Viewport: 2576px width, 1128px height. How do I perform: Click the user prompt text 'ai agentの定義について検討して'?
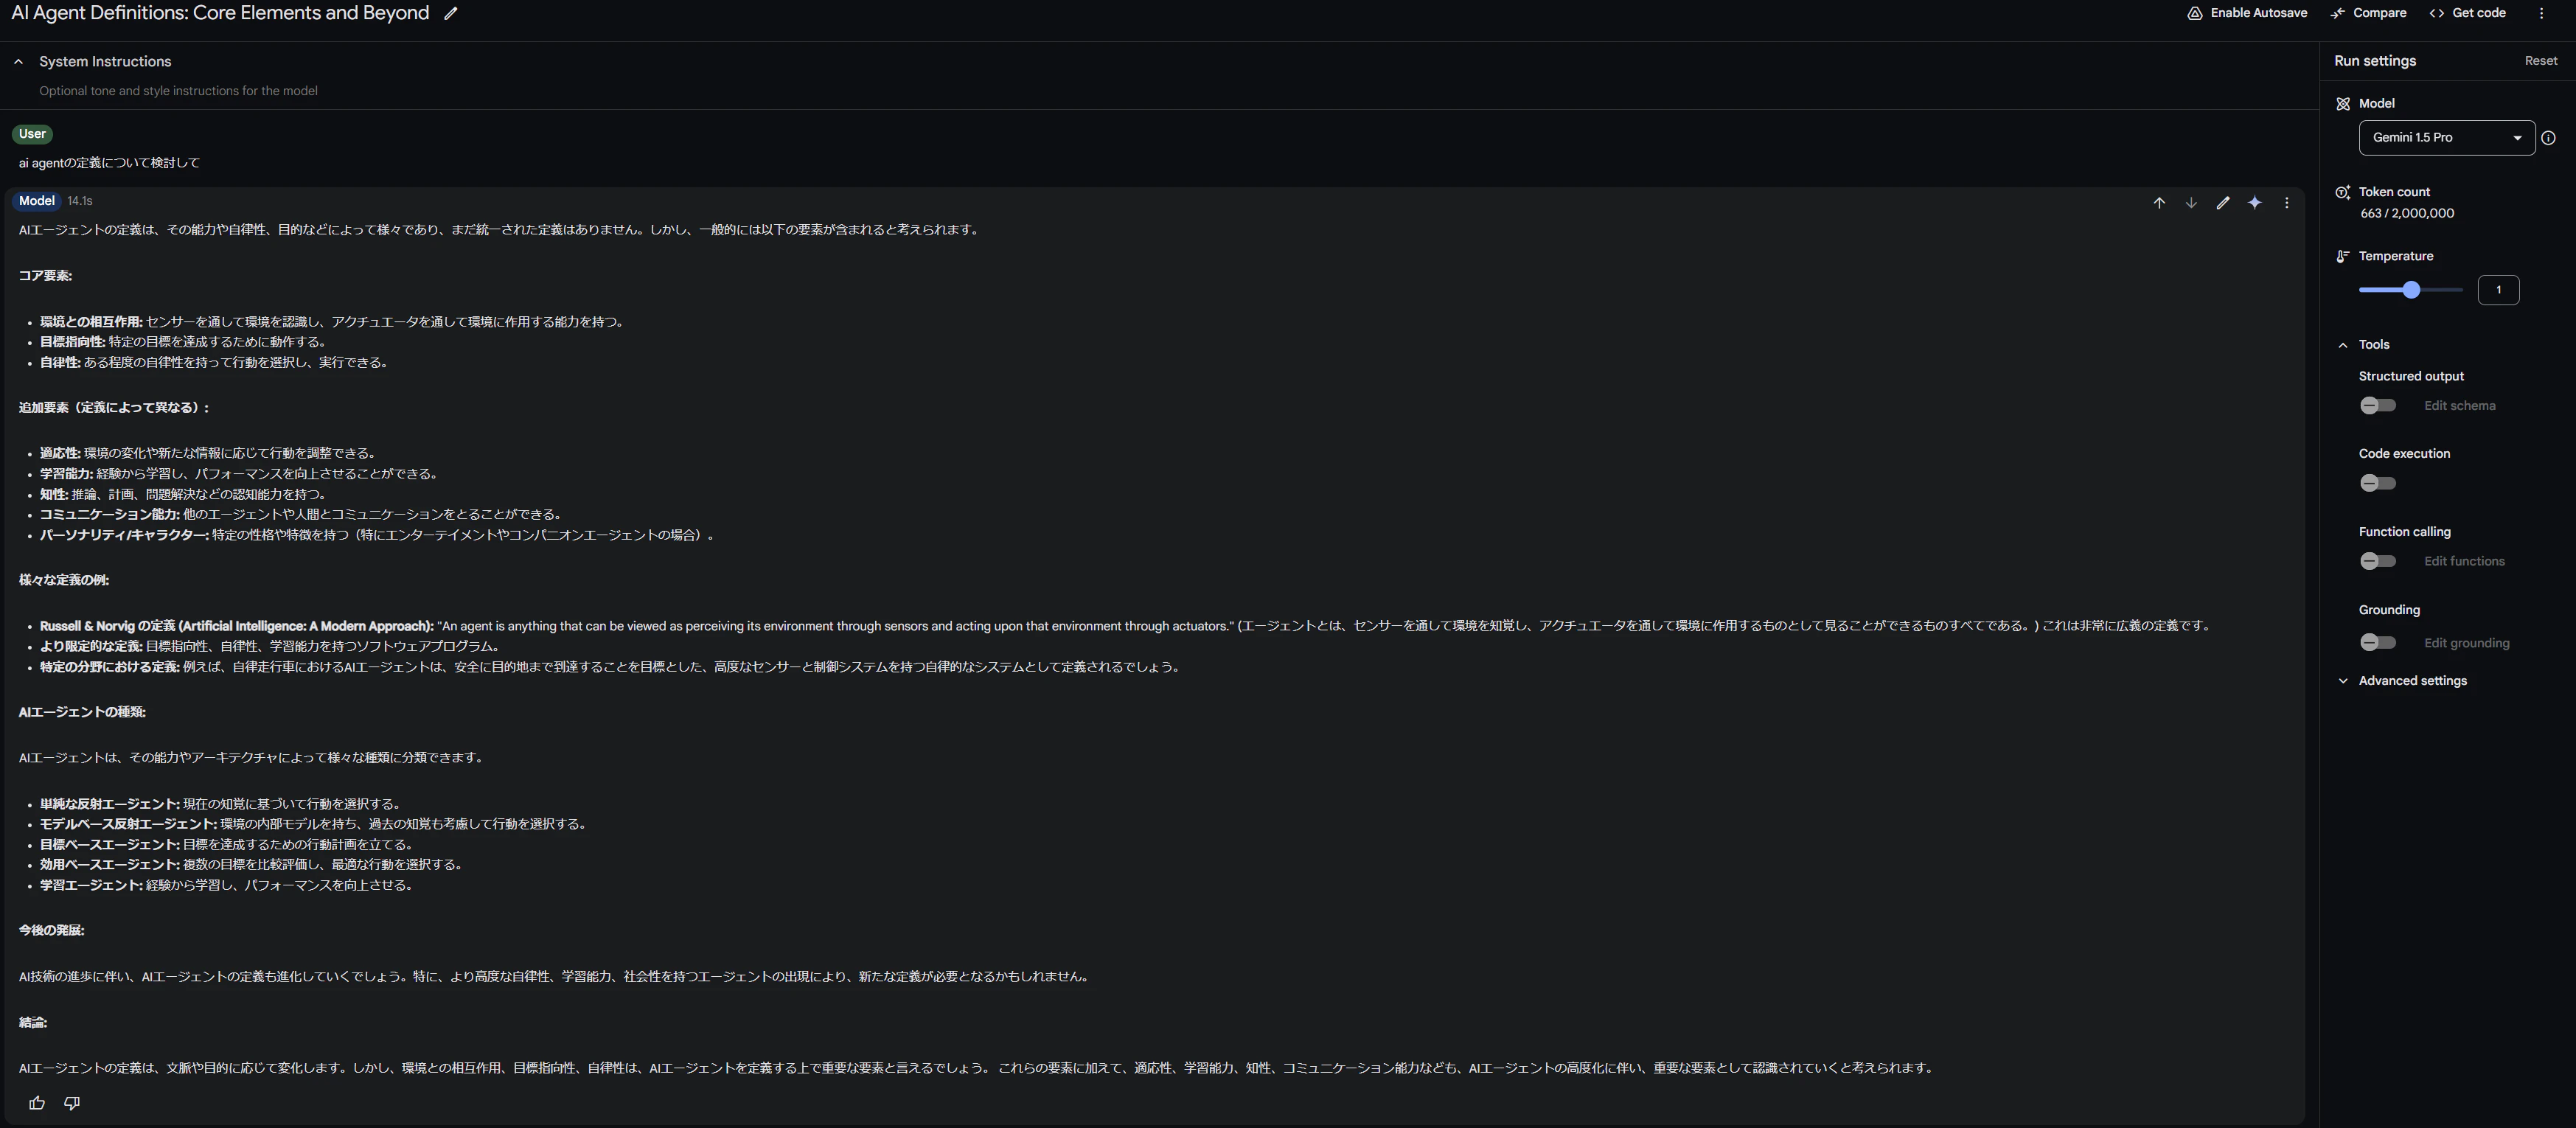109,163
